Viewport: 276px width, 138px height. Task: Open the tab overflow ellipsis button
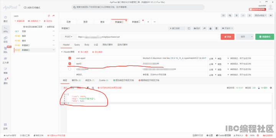tap(154, 22)
